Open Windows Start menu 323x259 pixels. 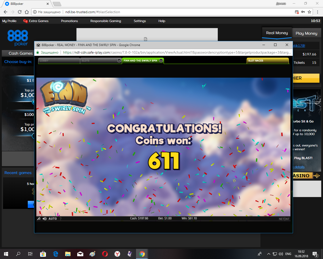[6, 254]
